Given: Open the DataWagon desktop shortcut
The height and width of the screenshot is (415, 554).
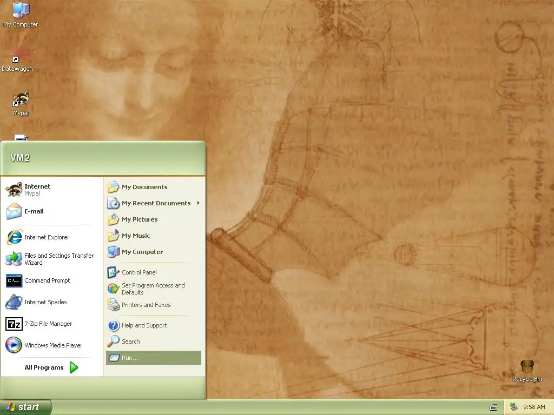Looking at the screenshot, I should point(21,59).
